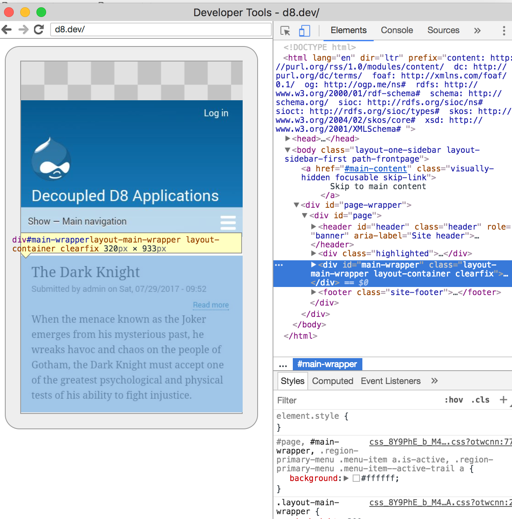Expand the footer site-footer node
Screen dimensions: 512x519
[x=313, y=292]
